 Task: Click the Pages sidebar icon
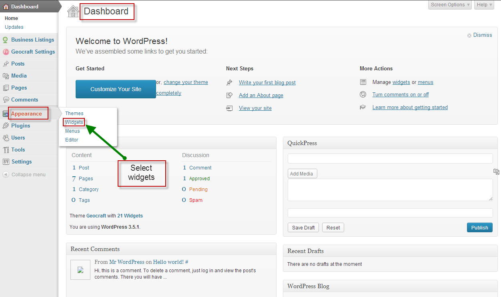pos(6,88)
